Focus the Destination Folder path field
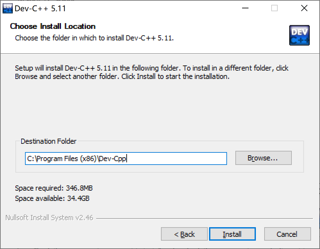 (126, 159)
